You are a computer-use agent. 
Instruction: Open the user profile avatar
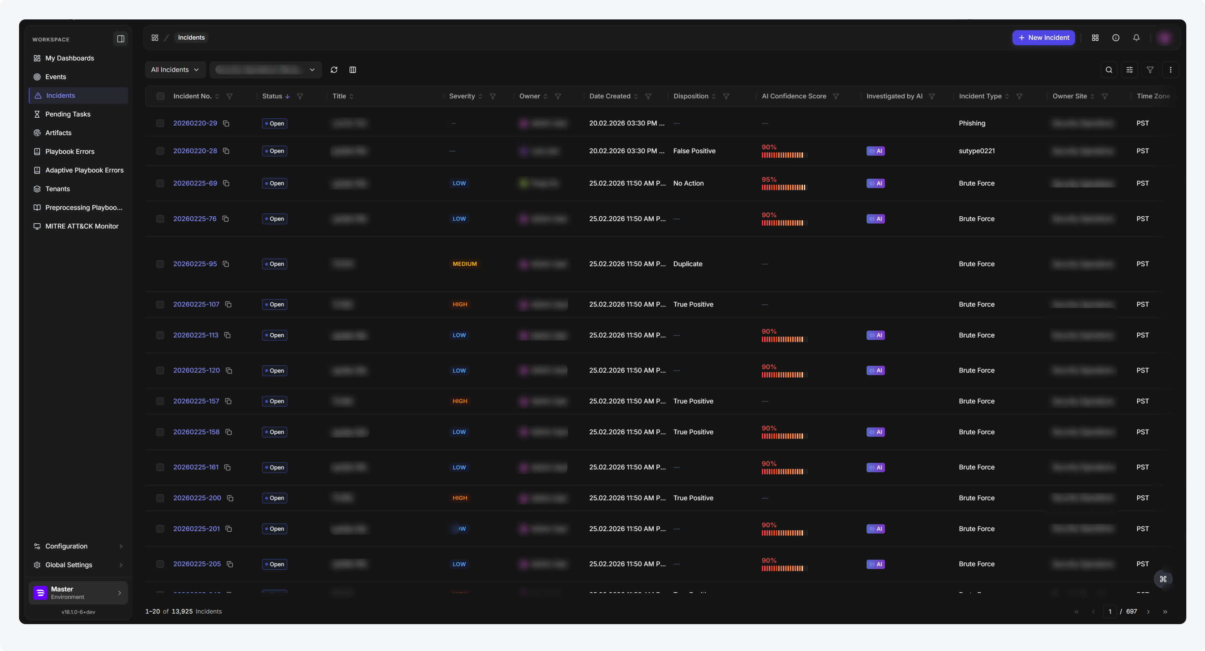click(x=1164, y=38)
